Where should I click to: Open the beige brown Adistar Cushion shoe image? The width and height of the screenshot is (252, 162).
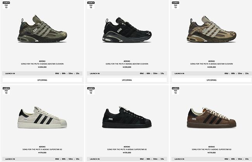(212, 29)
